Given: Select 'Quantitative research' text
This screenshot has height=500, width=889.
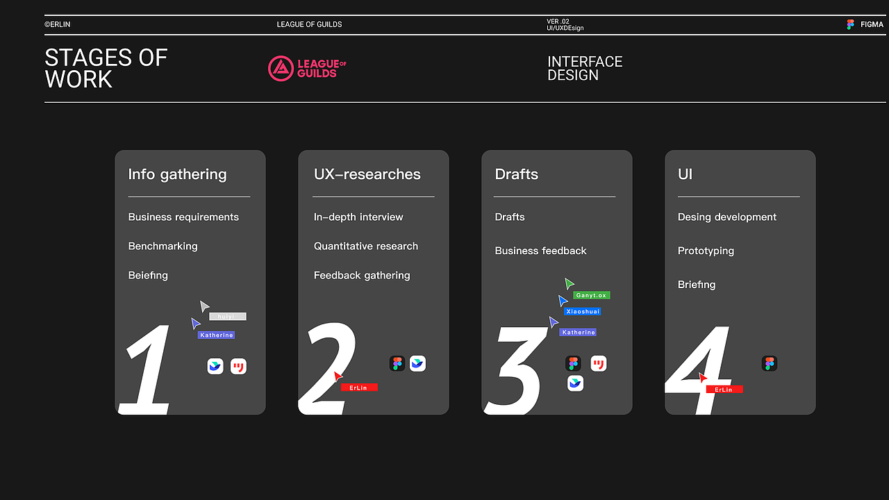Looking at the screenshot, I should tap(366, 247).
